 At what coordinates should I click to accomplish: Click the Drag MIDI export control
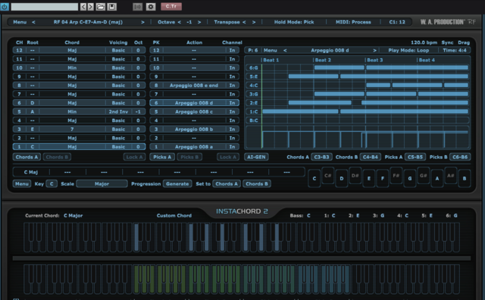point(464,42)
